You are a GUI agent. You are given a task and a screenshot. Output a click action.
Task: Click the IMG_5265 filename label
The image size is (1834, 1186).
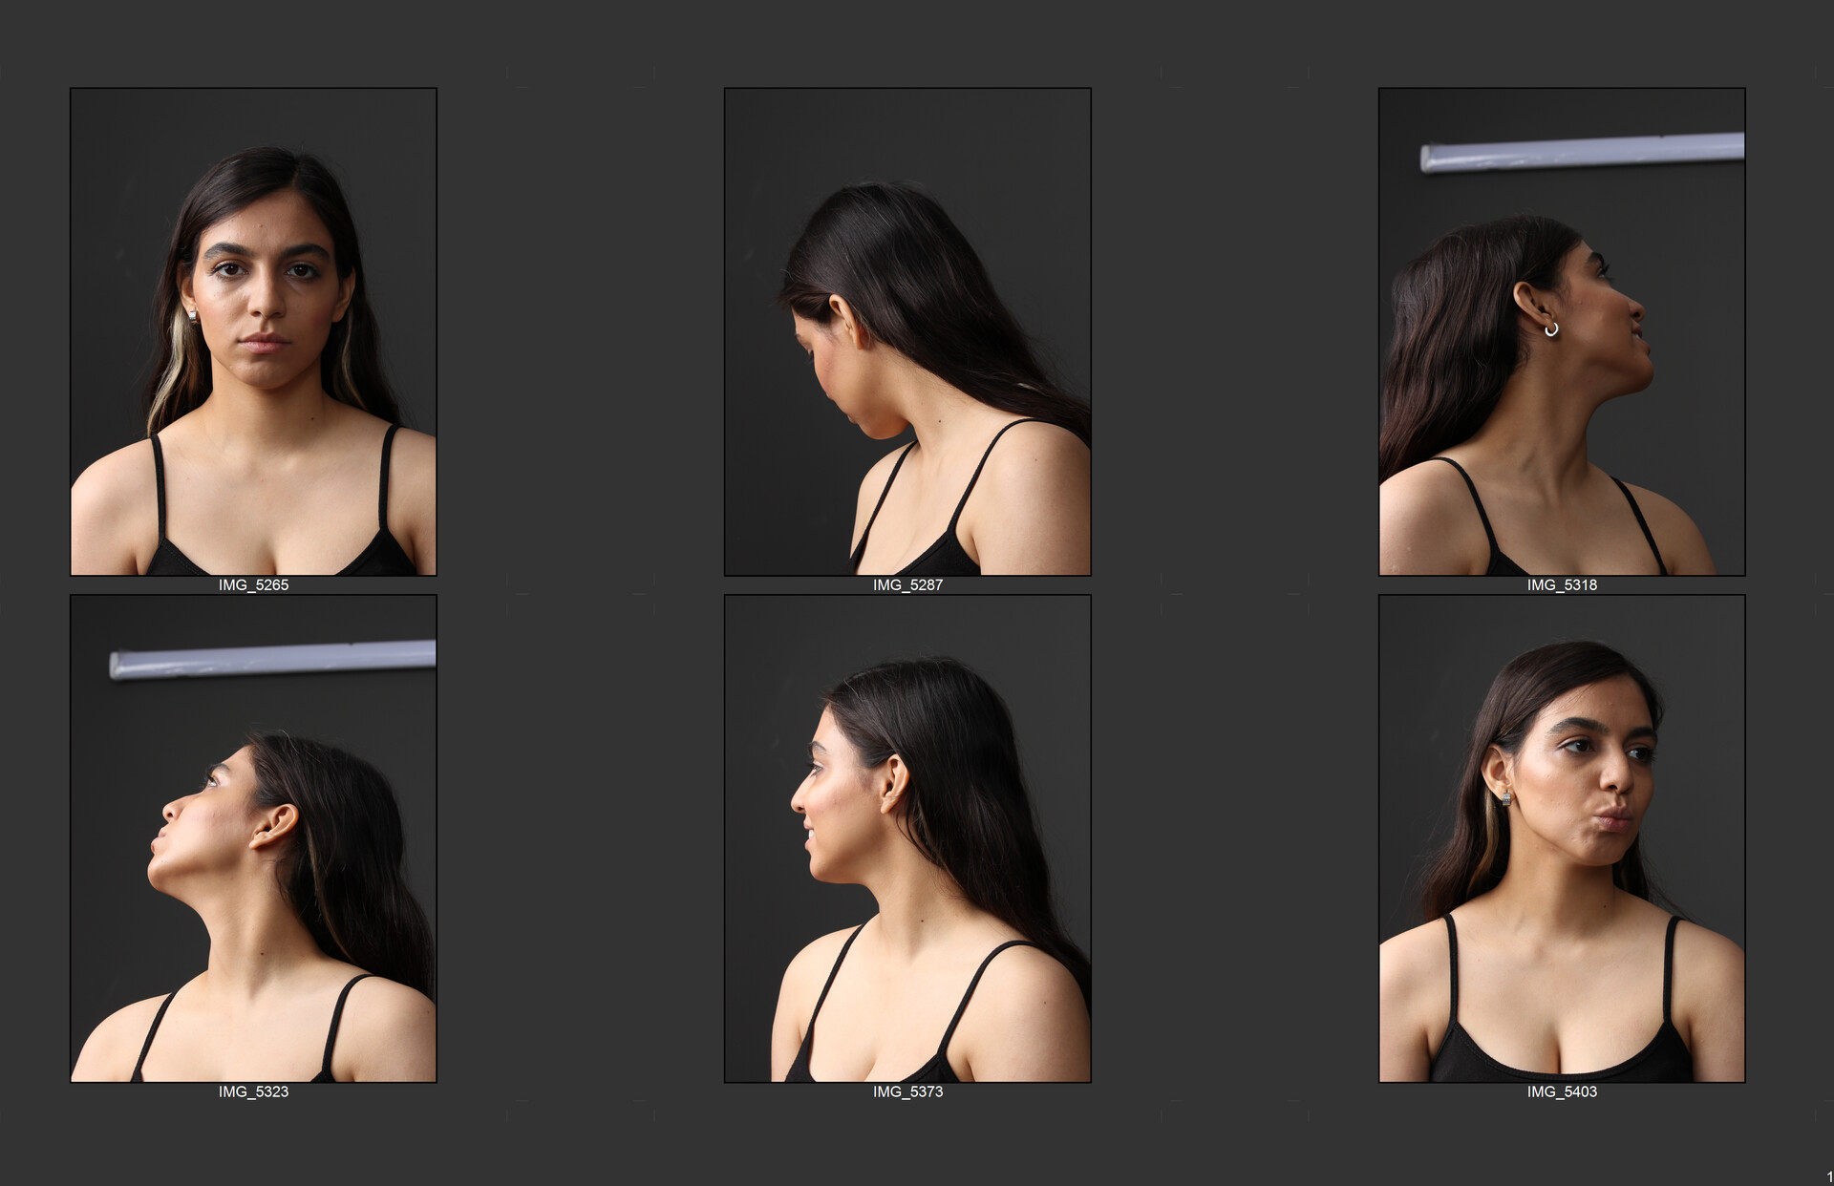click(x=253, y=584)
